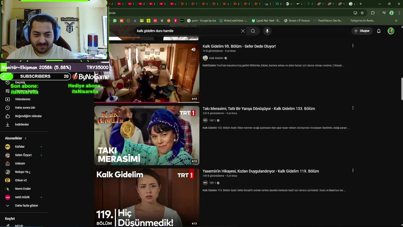
Task: Open Yasemin'in Hikayesi video title link
Action: [x=261, y=171]
